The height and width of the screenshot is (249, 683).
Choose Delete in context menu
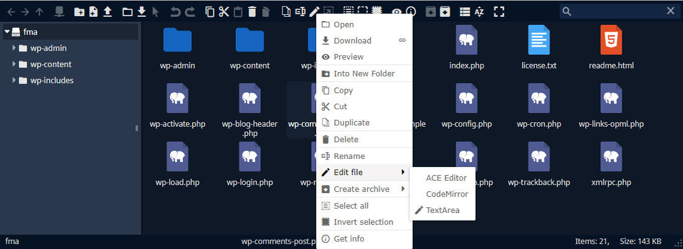(364, 139)
